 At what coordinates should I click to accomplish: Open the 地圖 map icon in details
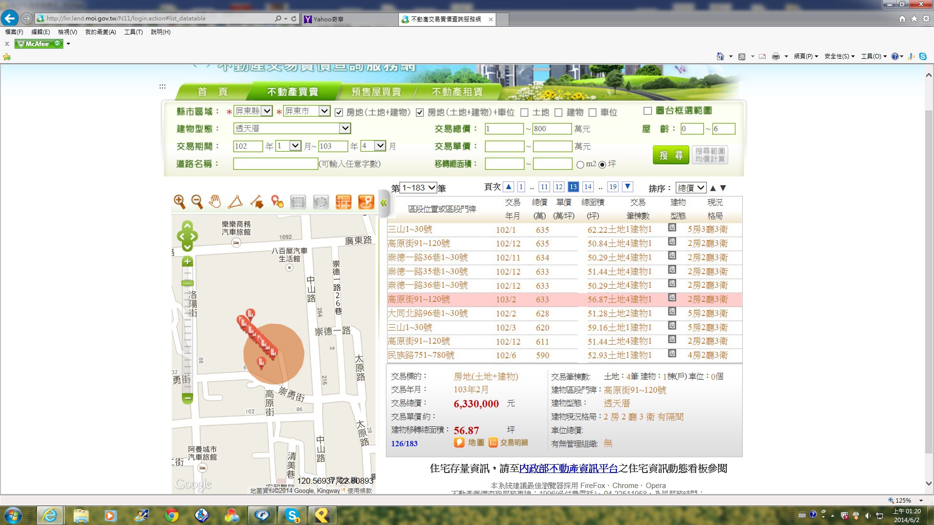469,442
